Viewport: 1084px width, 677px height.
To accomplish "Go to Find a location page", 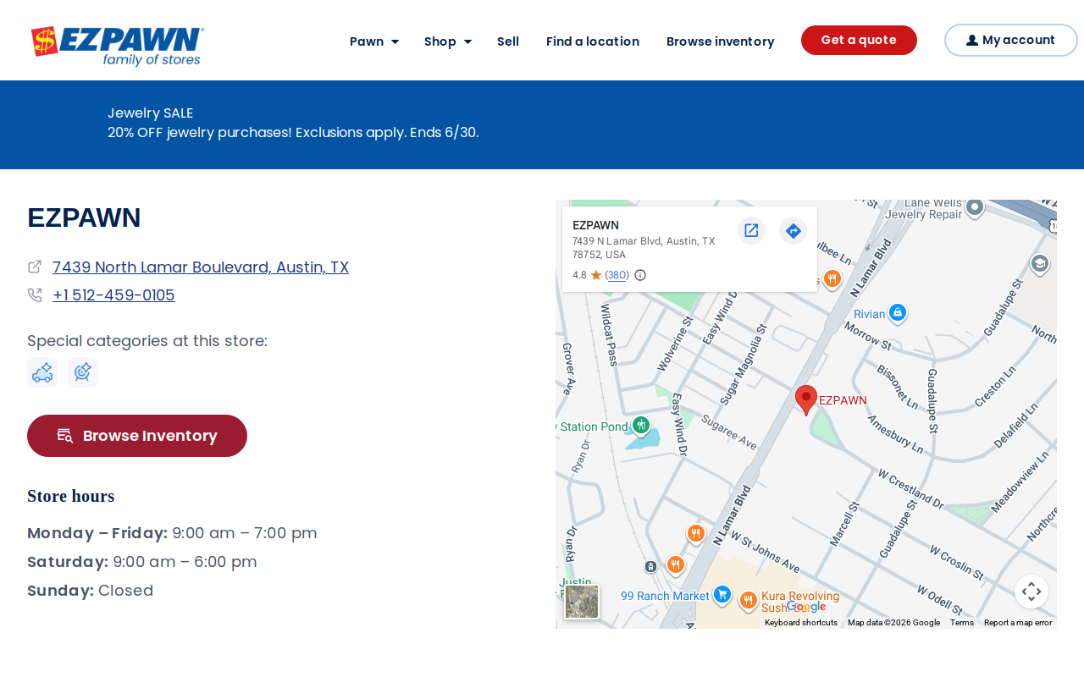I will click(593, 41).
